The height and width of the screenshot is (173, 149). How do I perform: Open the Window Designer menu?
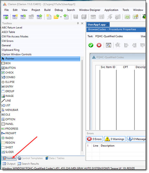pos(89,10)
